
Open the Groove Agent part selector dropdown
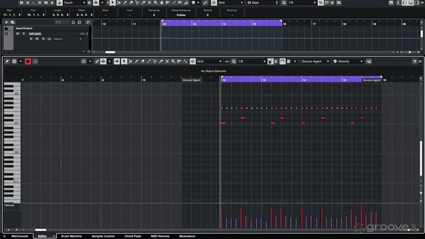point(315,62)
